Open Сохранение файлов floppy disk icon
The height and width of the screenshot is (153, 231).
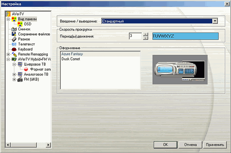[14, 34]
